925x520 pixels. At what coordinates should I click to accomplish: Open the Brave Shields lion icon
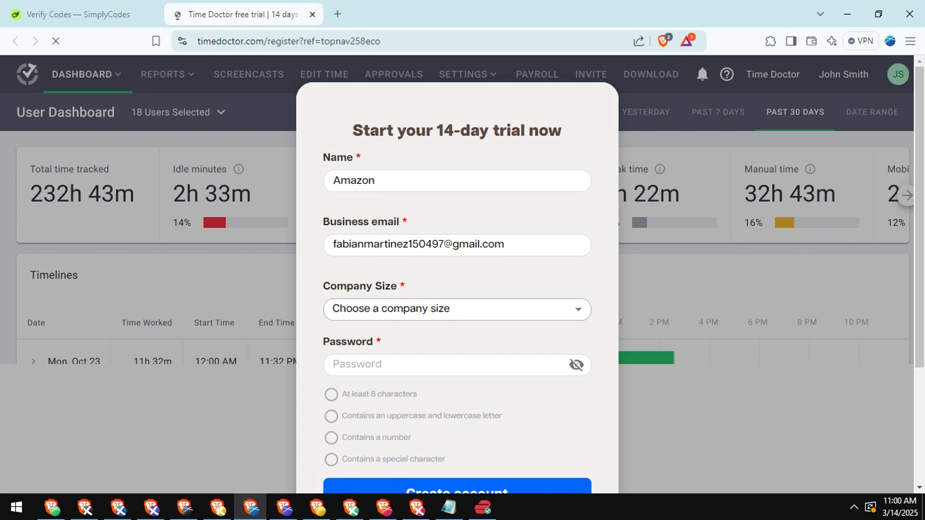(x=664, y=41)
